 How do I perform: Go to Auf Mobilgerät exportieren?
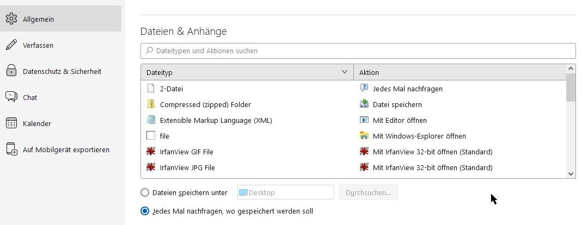pos(66,149)
